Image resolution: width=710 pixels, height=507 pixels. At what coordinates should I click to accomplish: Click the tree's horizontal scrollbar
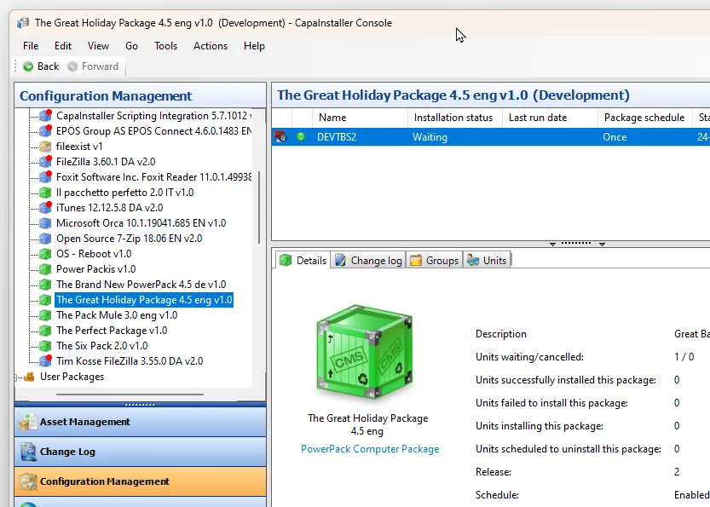pyautogui.click(x=130, y=395)
